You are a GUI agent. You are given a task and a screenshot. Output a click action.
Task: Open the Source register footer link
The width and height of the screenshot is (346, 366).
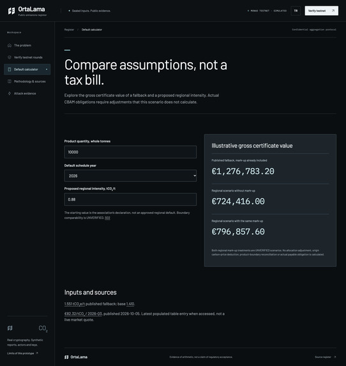point(325,357)
